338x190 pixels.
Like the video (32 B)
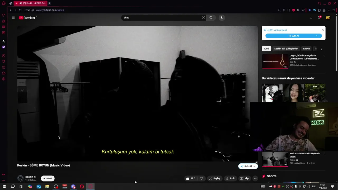pyautogui.click(x=191, y=178)
